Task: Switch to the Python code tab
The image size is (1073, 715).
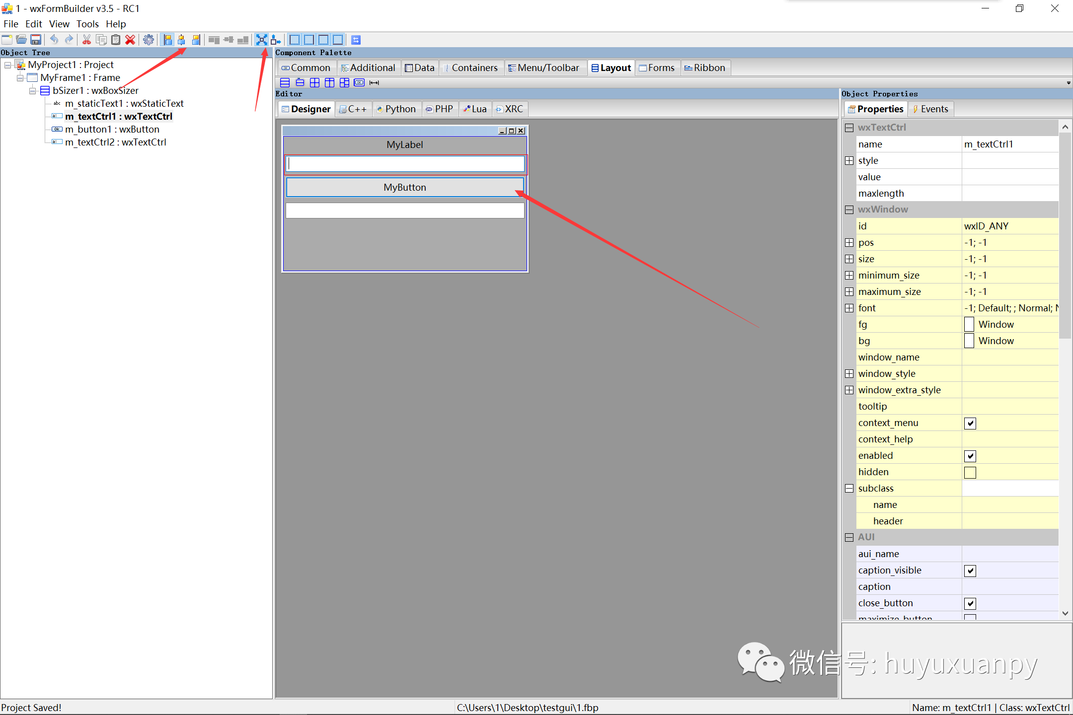Action: click(396, 109)
